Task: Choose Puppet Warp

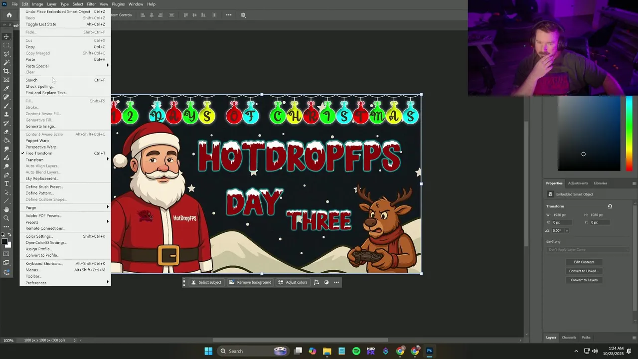Action: [x=65, y=141]
